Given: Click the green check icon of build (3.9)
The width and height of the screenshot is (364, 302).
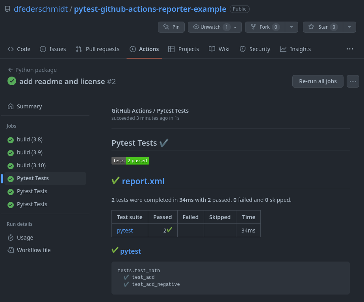Looking at the screenshot, I should pyautogui.click(x=11, y=153).
